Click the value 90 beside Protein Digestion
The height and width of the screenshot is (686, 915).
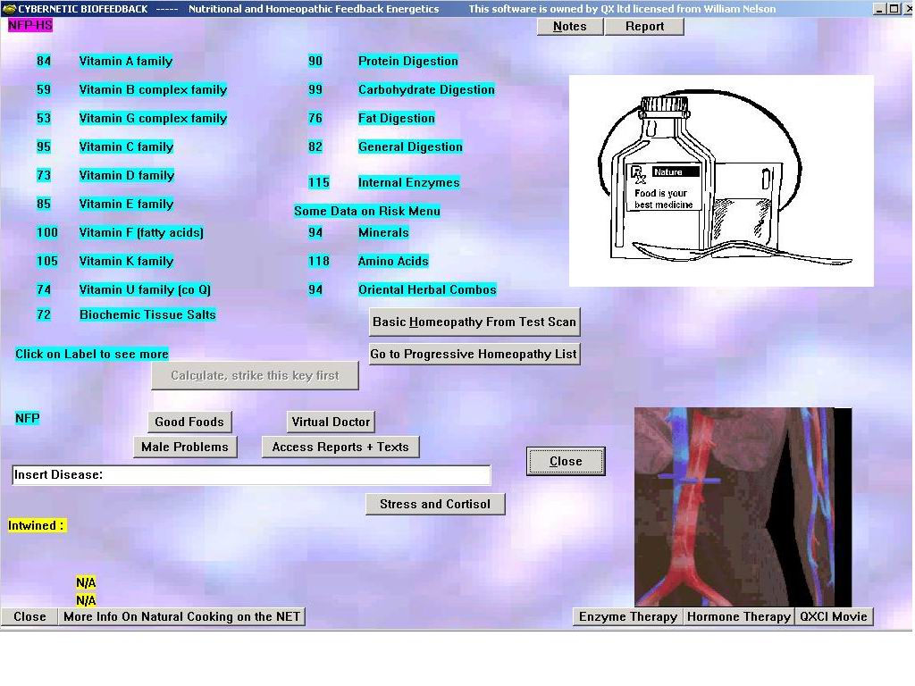[315, 62]
